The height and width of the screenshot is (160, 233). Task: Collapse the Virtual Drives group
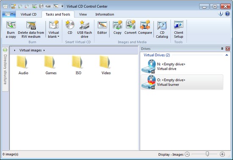click(x=227, y=55)
